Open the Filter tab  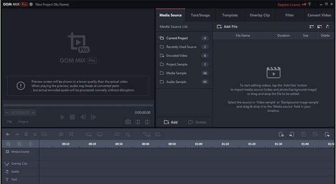290,15
